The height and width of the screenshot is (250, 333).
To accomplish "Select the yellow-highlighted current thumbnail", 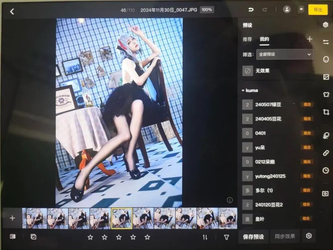I will tap(122, 218).
